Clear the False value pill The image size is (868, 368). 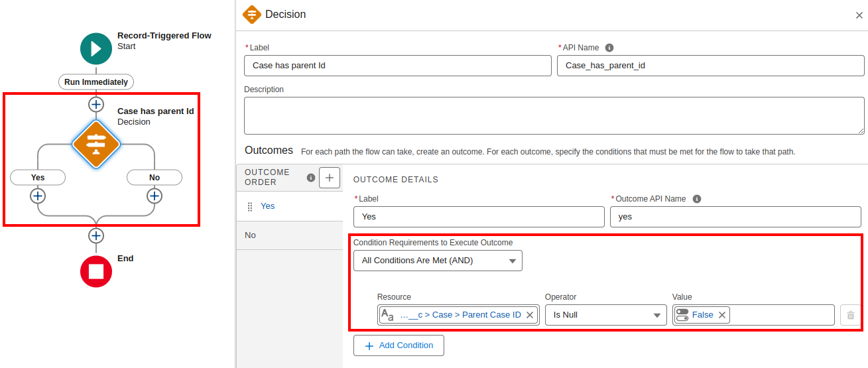pyautogui.click(x=722, y=316)
